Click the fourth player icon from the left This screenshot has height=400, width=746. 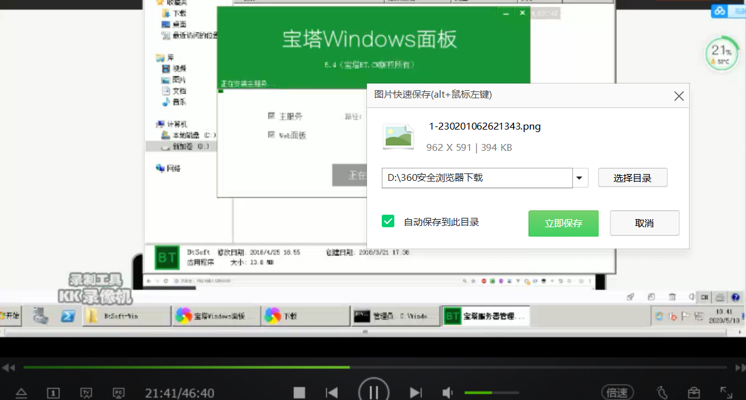pyautogui.click(x=118, y=393)
